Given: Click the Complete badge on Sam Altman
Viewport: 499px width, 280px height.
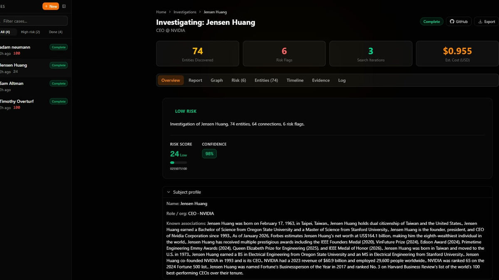Looking at the screenshot, I should [x=59, y=83].
